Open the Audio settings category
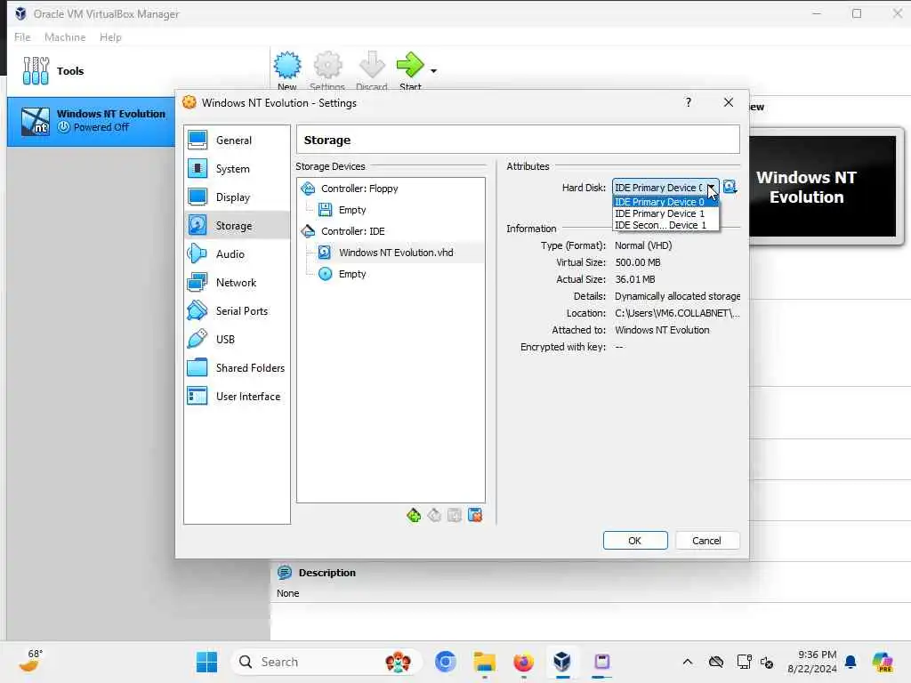The width and height of the screenshot is (911, 683). click(237, 253)
